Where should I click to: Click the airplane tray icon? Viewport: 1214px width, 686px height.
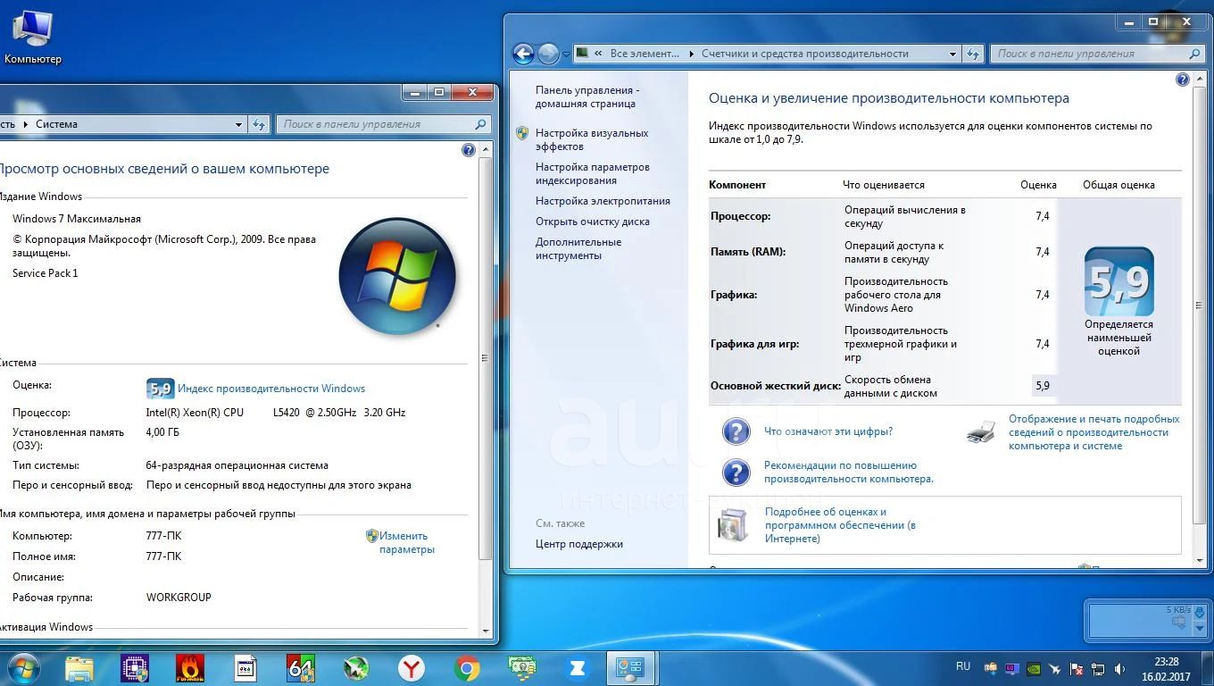click(x=1054, y=668)
